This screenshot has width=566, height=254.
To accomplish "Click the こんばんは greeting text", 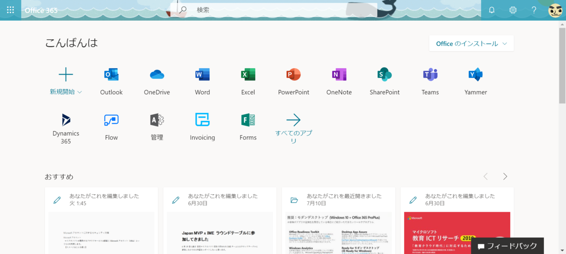I will click(72, 43).
